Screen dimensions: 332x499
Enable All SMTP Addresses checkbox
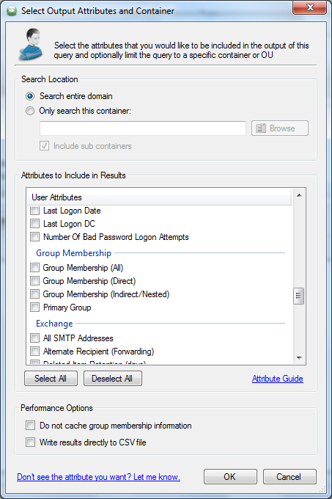click(x=35, y=338)
